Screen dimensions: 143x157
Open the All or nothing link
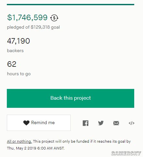point(19,141)
